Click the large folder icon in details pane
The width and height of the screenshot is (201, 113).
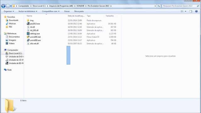(10, 106)
